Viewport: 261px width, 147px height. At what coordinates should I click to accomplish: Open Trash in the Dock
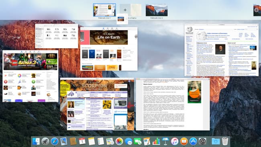coord(225,141)
